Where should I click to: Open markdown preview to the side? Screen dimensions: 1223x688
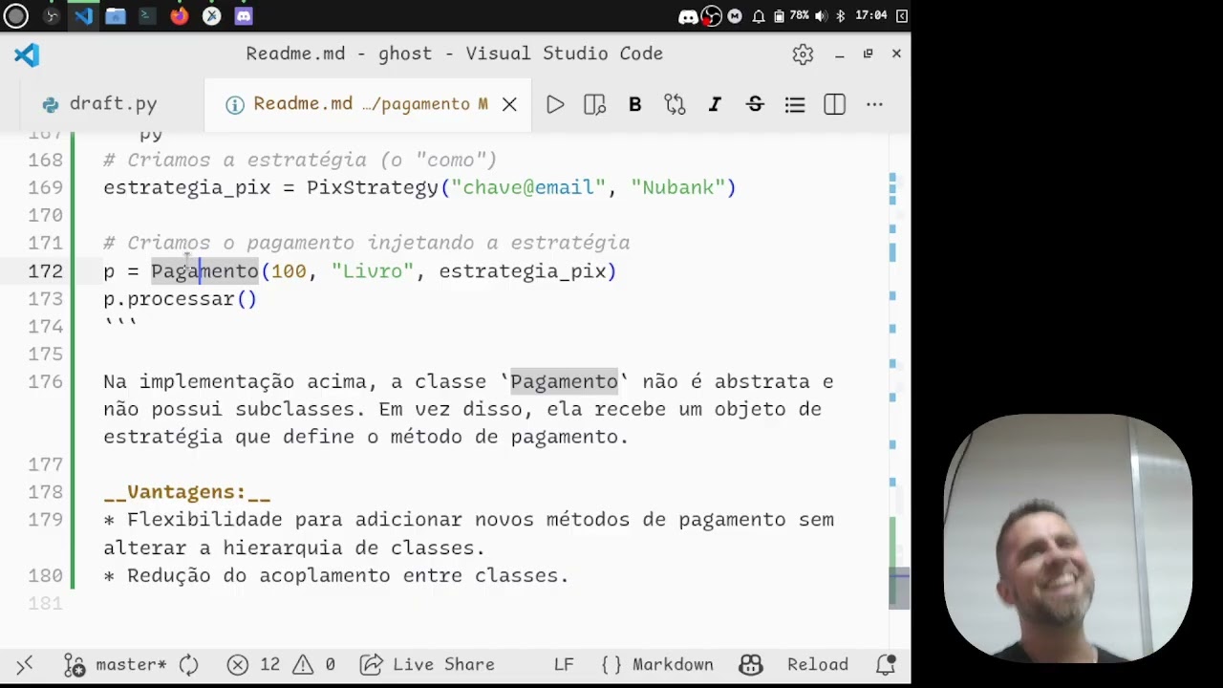[x=595, y=104]
